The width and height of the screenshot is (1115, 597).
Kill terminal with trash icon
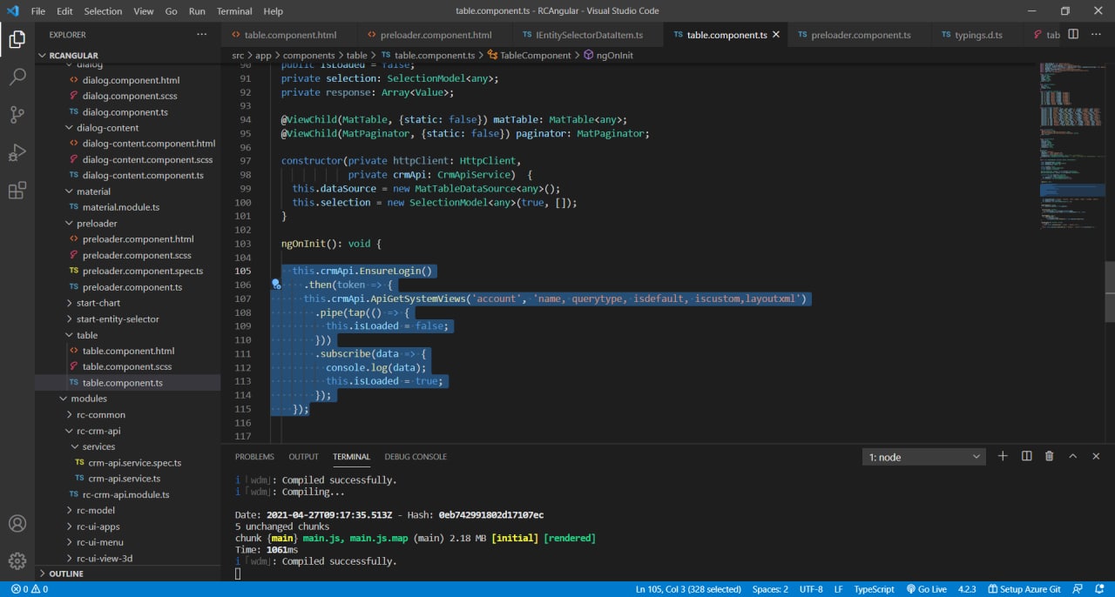tap(1050, 456)
